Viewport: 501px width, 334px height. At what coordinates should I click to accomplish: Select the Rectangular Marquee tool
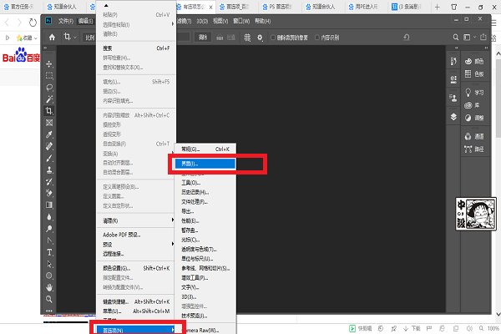click(49, 76)
